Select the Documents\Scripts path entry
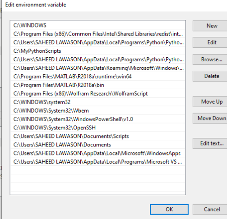The height and width of the screenshot is (219, 227). (98, 136)
